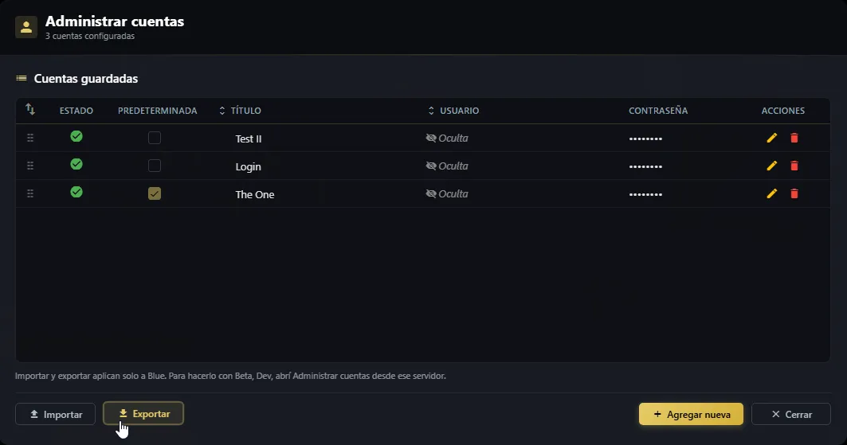Screen dimensions: 847x445
Task: Edit the Test II account with pencil icon
Action: coord(772,138)
